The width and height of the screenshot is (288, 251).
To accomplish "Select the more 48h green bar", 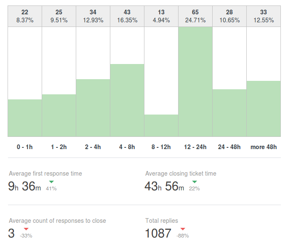I will tap(264, 109).
